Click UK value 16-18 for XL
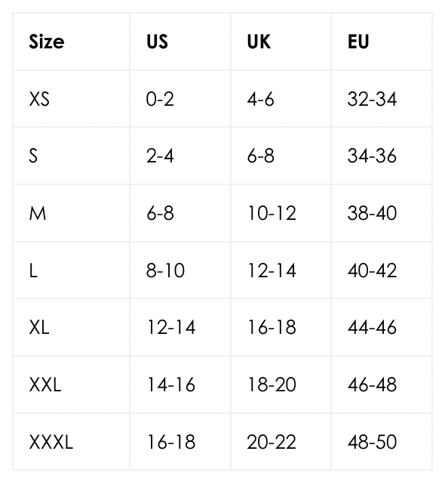The image size is (445, 485). click(x=272, y=327)
